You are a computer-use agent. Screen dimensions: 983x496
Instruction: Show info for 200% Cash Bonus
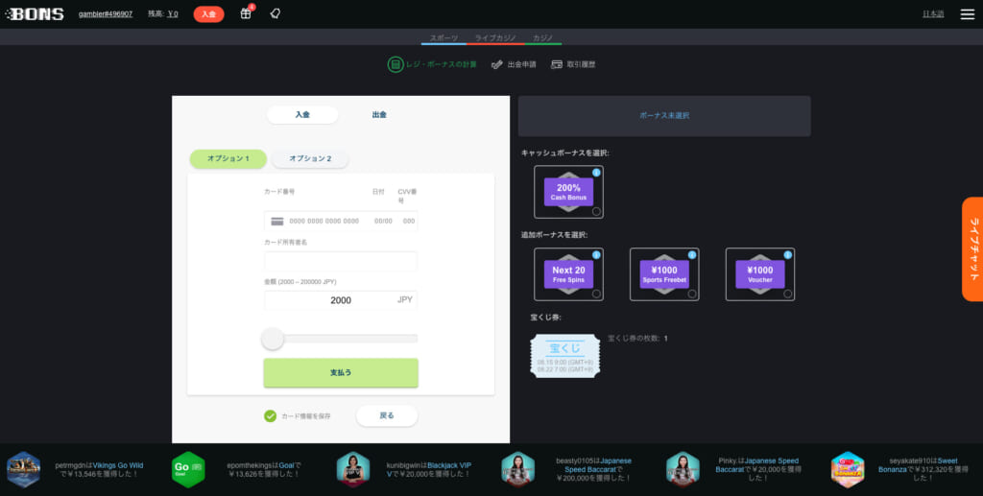coord(596,173)
